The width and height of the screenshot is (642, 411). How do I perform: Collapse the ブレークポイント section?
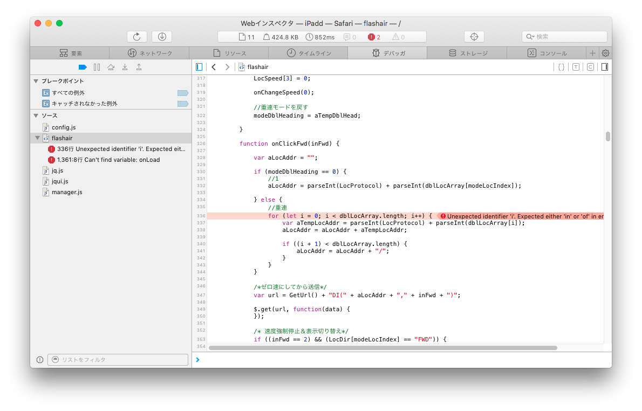(x=36, y=81)
